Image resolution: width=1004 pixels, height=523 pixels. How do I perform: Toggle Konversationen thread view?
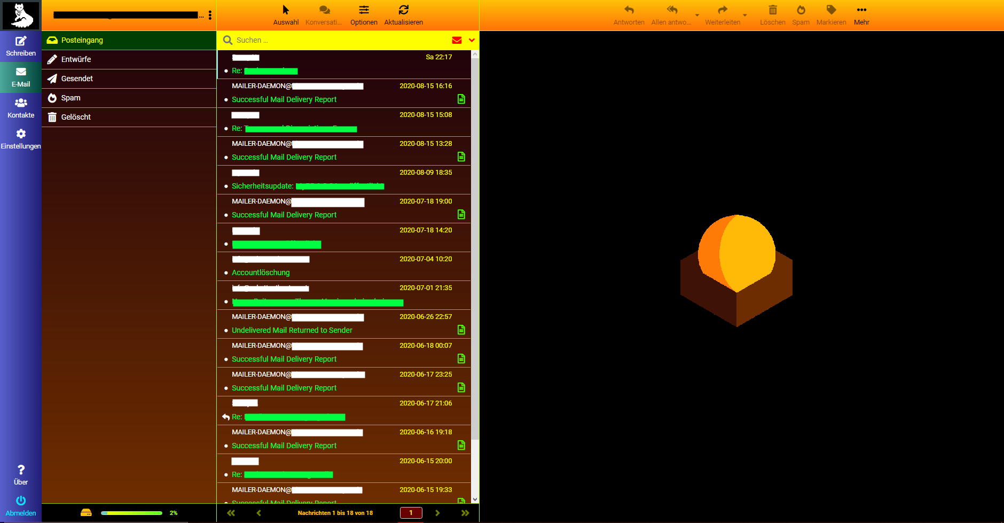324,10
